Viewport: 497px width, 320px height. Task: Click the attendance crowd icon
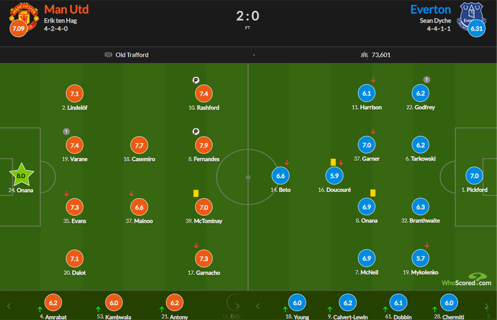(364, 55)
